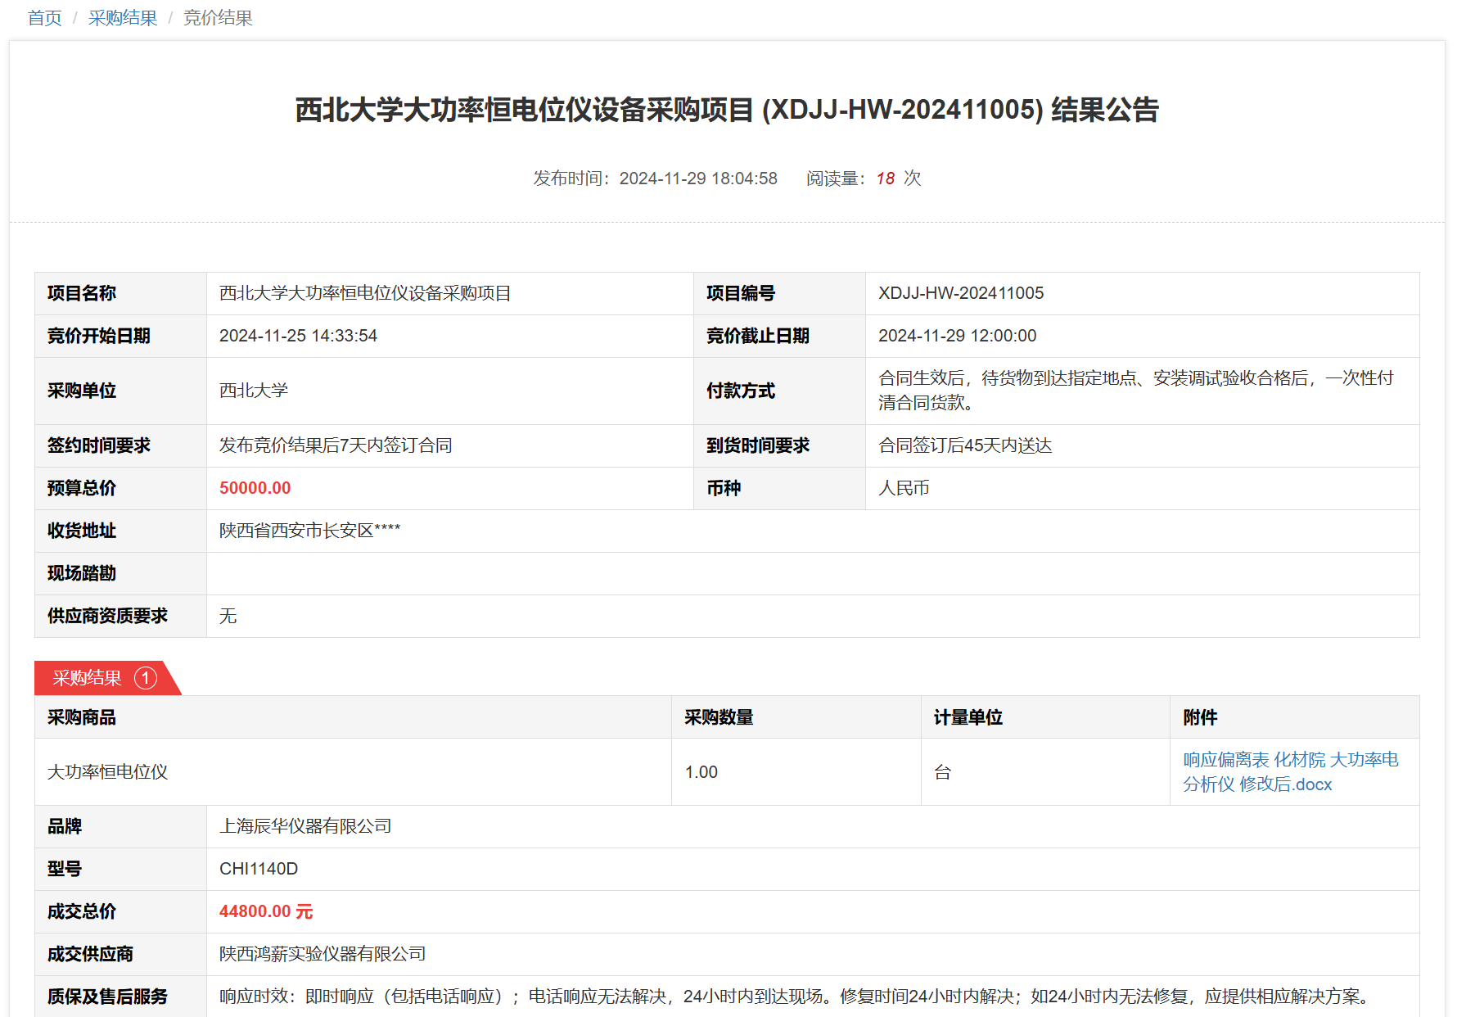Screen dimensions: 1466x1017
Task: Click the 采购商品 column header
Action: [x=82, y=717]
